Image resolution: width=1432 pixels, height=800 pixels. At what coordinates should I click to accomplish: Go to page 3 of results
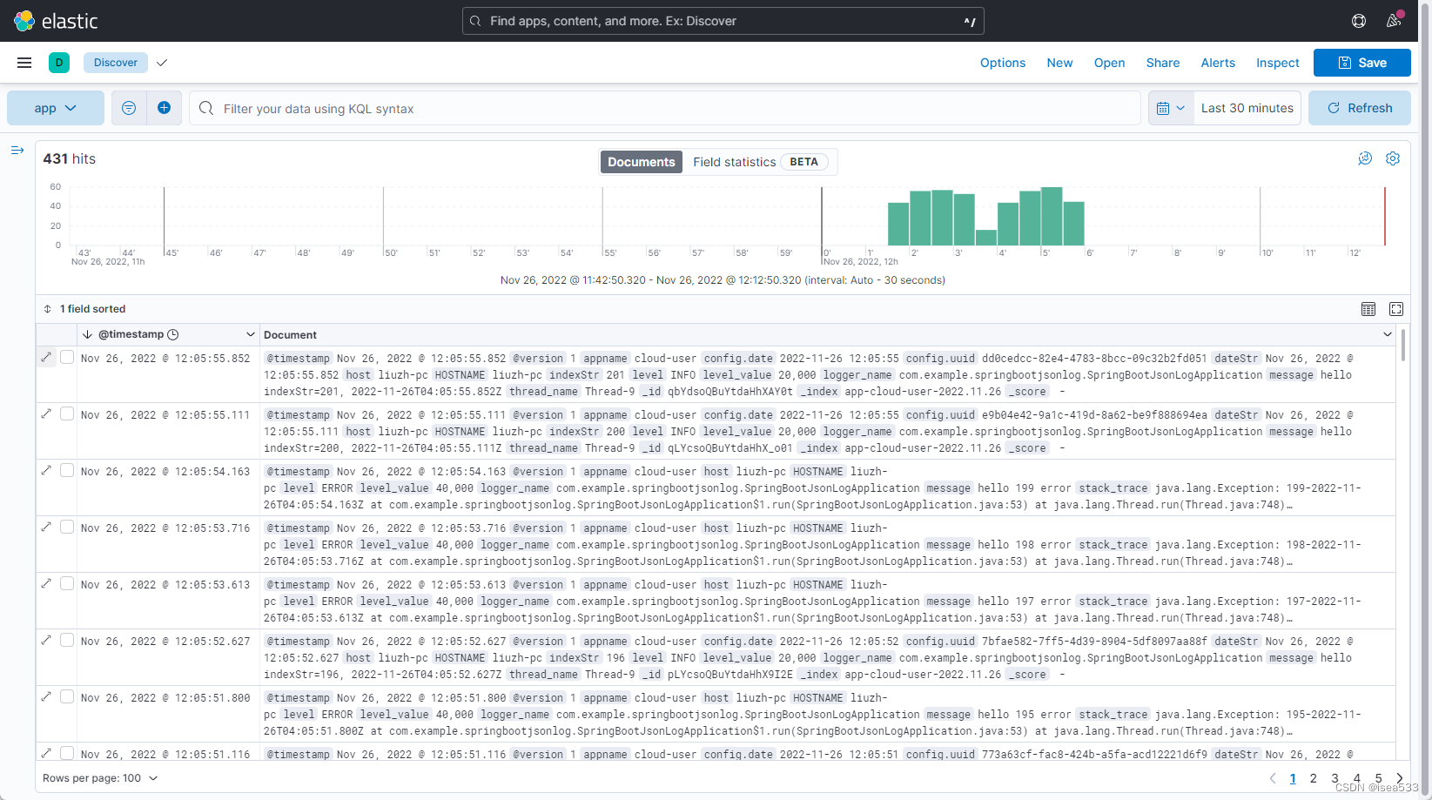[1335, 777]
